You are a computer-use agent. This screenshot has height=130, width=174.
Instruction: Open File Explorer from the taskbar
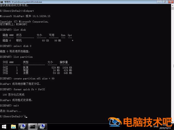(13, 126)
